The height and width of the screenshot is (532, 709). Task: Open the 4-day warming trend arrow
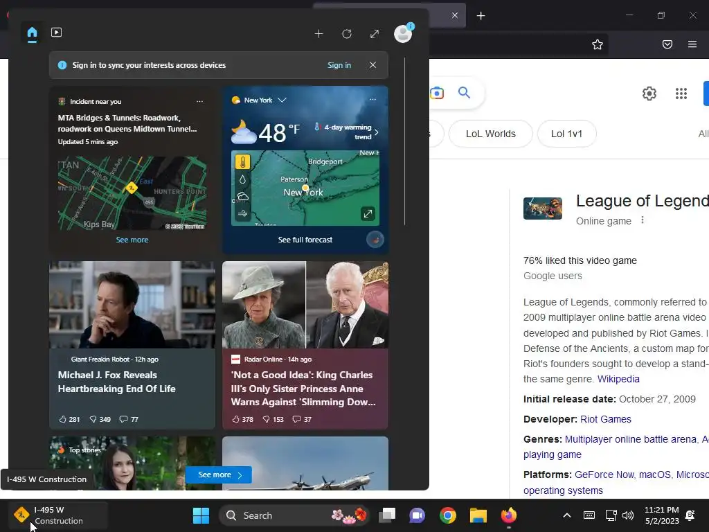point(377,132)
